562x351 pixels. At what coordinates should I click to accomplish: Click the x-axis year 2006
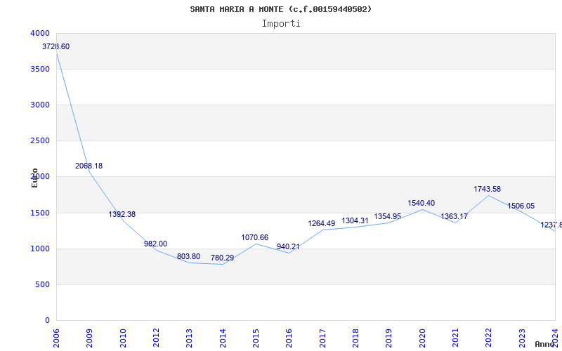[x=56, y=338]
